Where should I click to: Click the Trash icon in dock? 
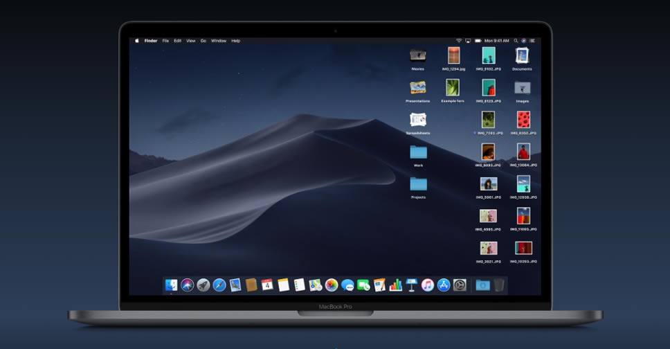[x=499, y=285]
